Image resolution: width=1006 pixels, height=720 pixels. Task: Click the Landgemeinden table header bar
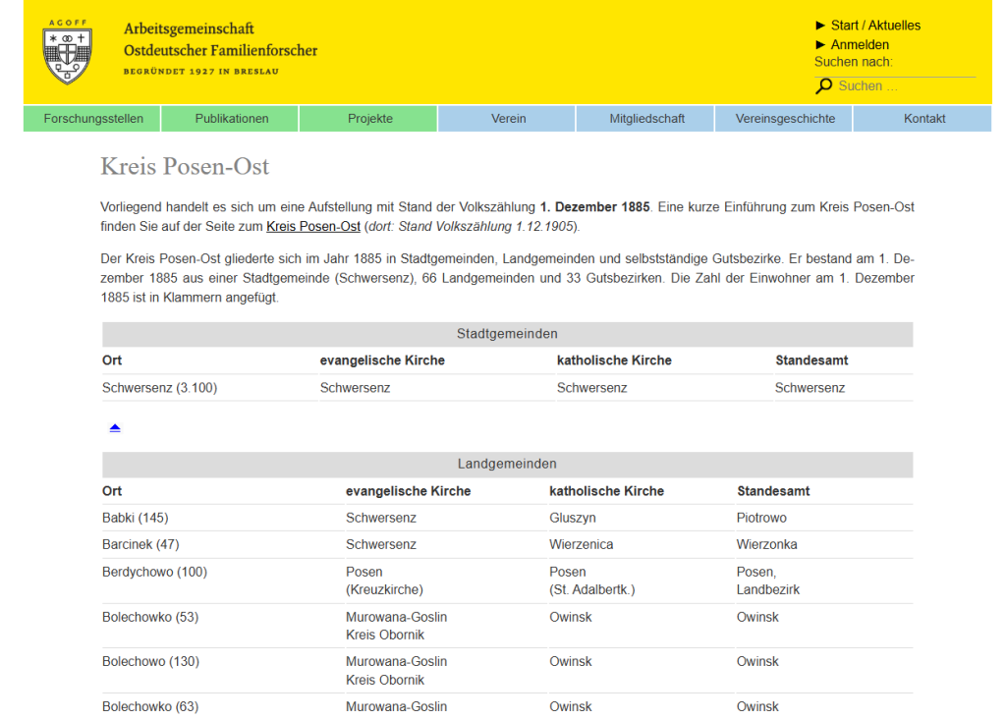point(507,465)
